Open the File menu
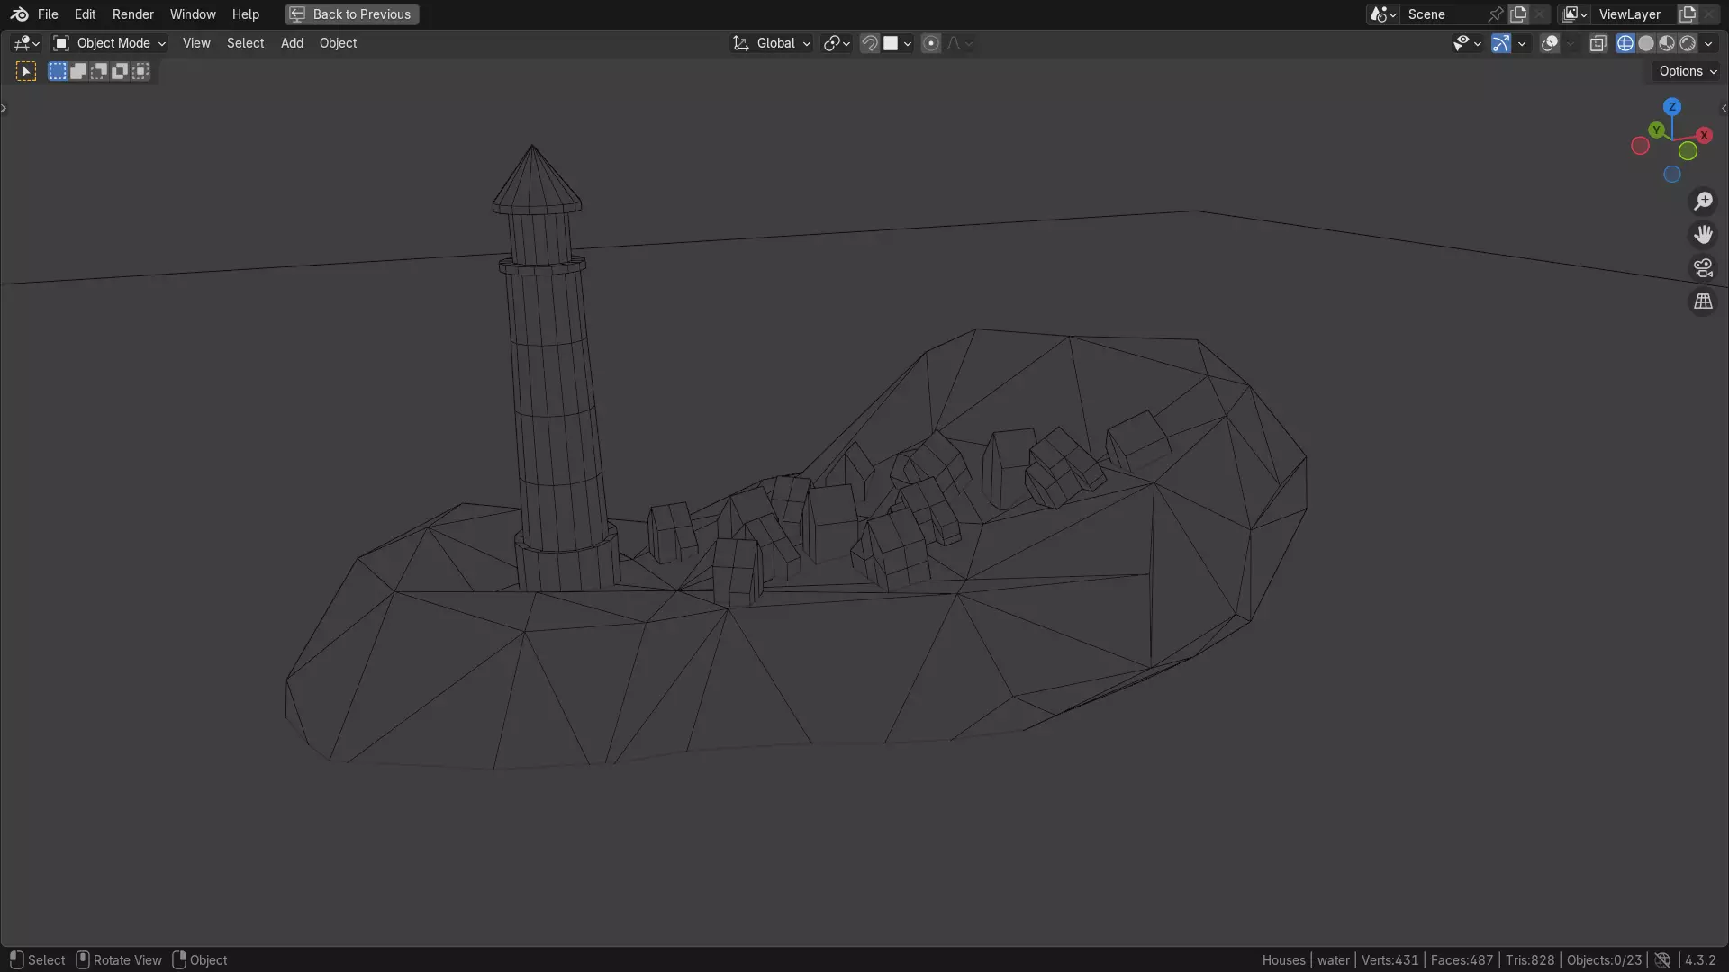The height and width of the screenshot is (972, 1729). point(48,14)
